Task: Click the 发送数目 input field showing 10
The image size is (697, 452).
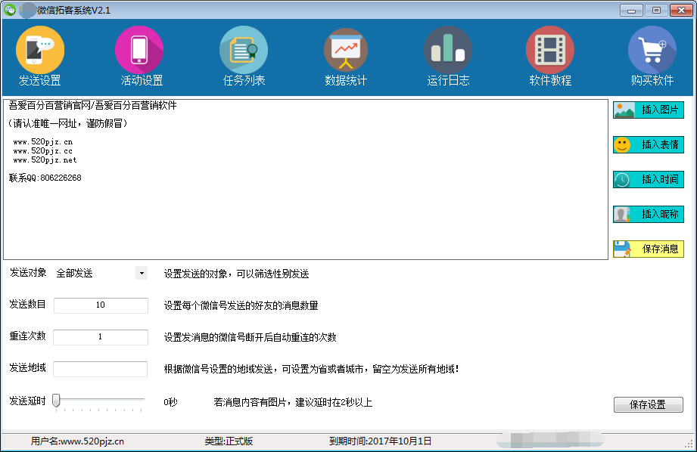Action: pyautogui.click(x=101, y=305)
